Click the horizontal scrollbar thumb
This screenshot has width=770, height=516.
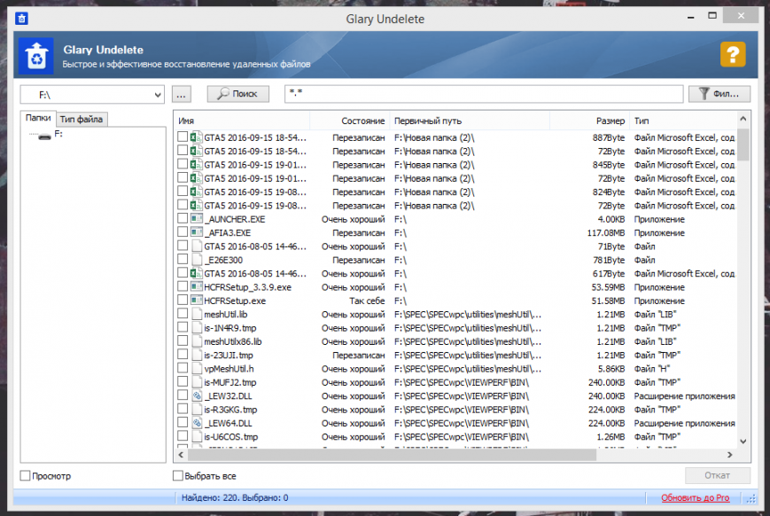point(392,455)
